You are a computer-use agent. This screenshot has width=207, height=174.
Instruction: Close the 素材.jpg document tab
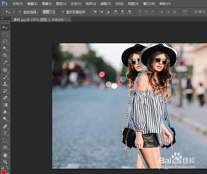pos(69,20)
